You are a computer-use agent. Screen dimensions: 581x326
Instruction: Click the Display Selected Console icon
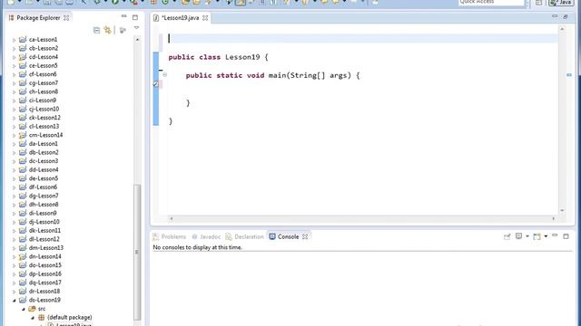[518, 236]
